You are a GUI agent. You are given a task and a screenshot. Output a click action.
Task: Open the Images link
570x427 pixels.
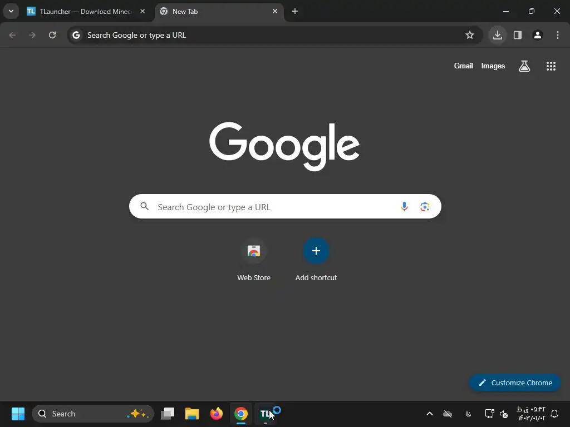pos(493,66)
